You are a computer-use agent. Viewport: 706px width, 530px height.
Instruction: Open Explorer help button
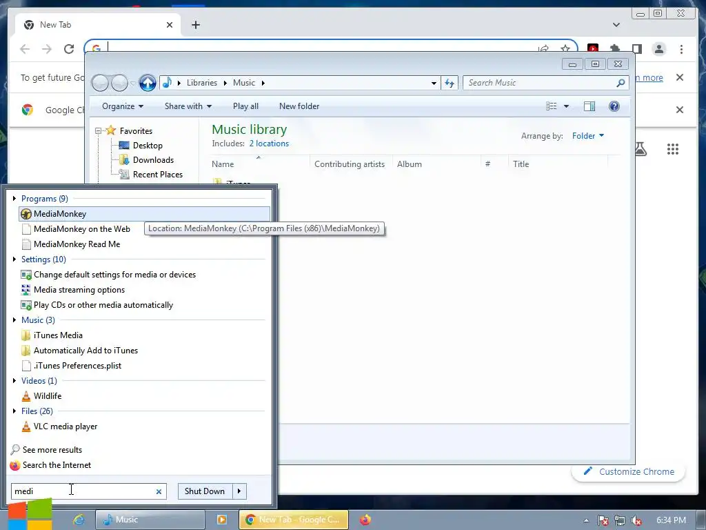(x=614, y=106)
